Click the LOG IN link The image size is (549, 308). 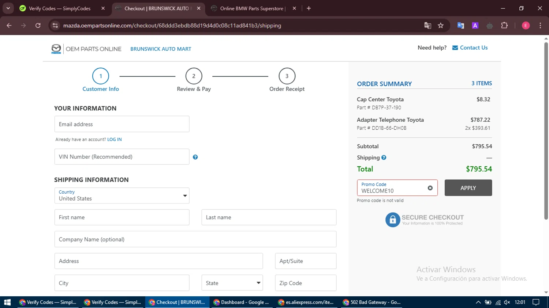click(x=114, y=140)
